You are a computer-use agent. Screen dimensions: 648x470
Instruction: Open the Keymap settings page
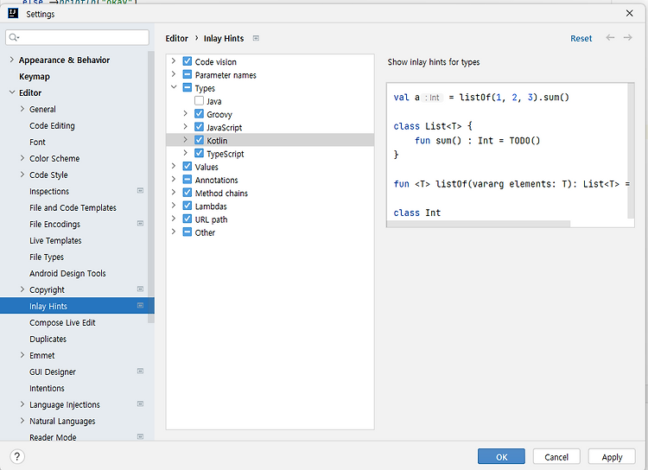point(35,77)
